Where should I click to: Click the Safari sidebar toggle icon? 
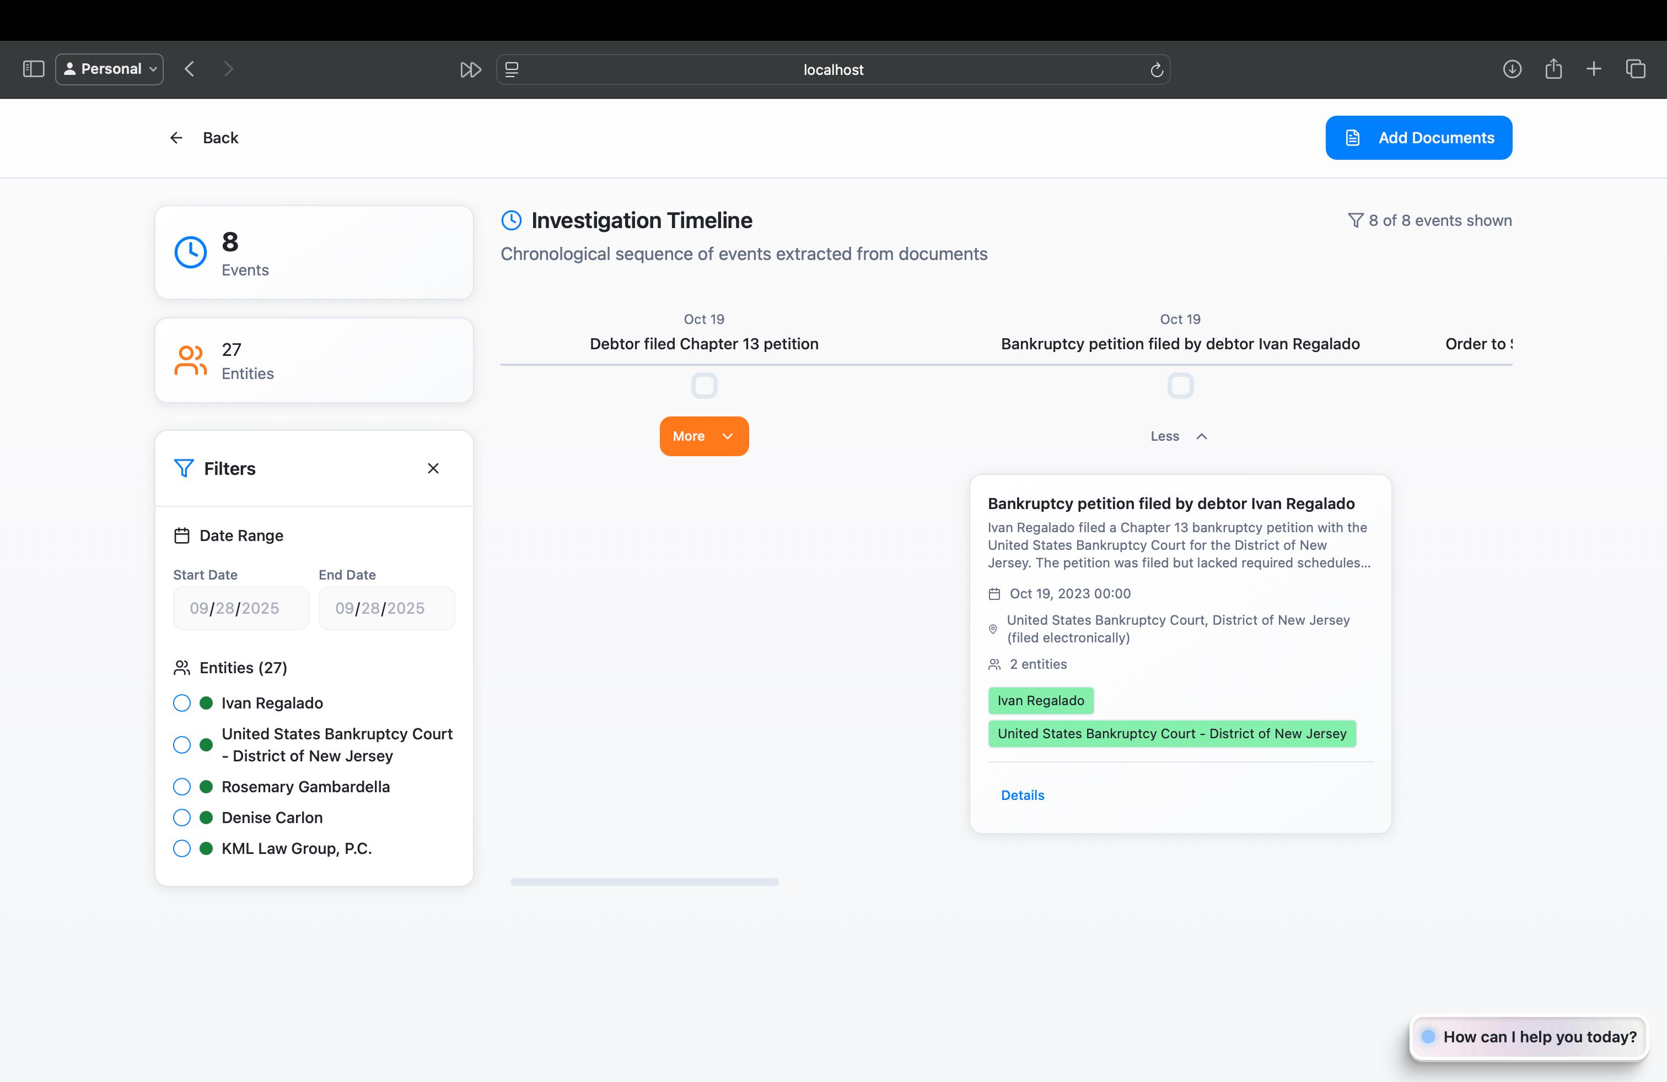pyautogui.click(x=34, y=68)
